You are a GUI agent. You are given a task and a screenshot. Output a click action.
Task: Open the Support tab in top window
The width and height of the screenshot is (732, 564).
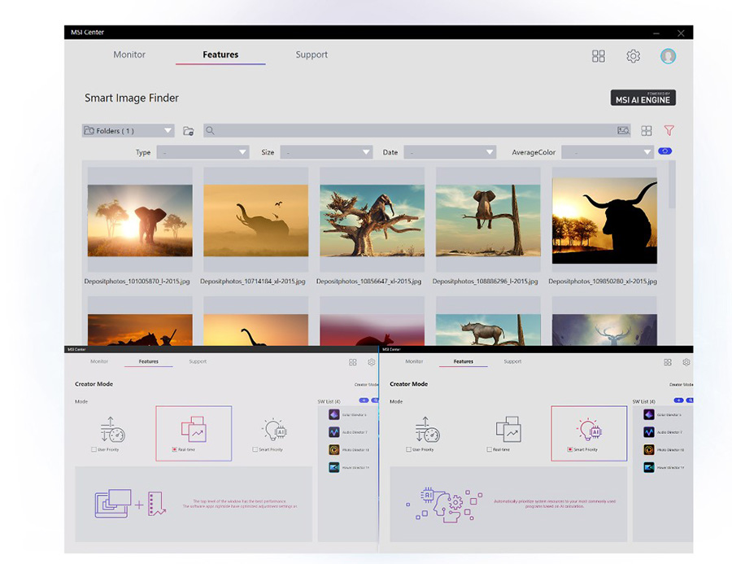(x=312, y=55)
